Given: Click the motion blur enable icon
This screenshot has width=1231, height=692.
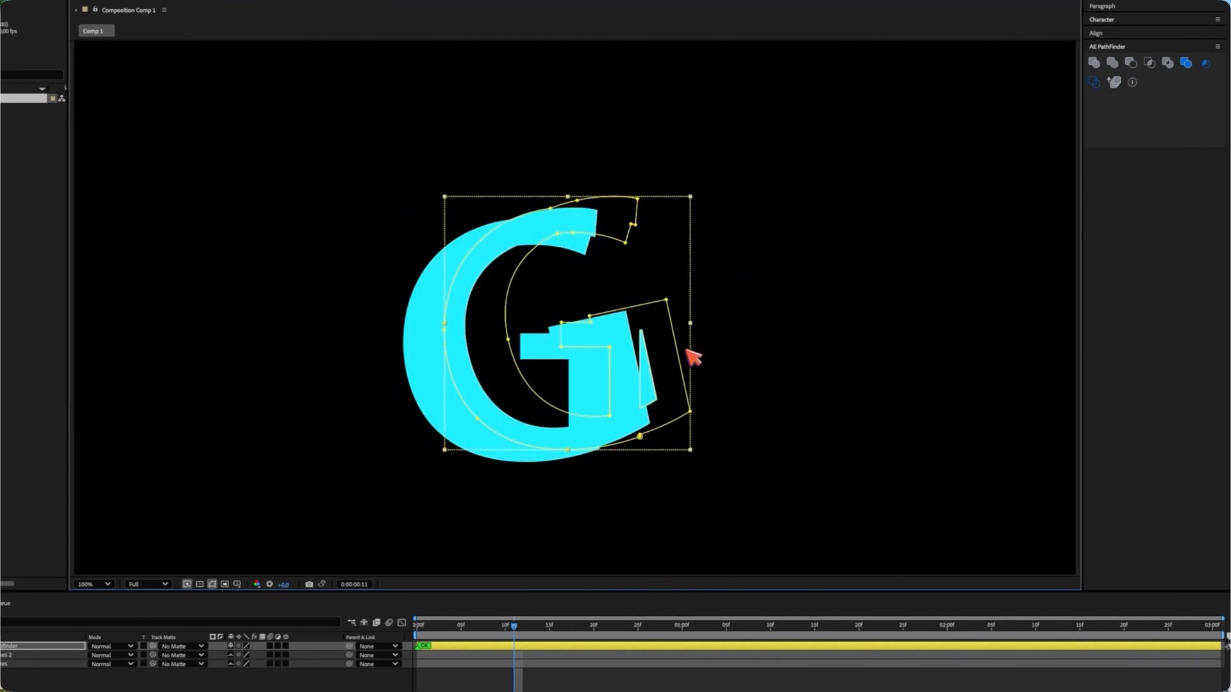Looking at the screenshot, I should point(389,622).
